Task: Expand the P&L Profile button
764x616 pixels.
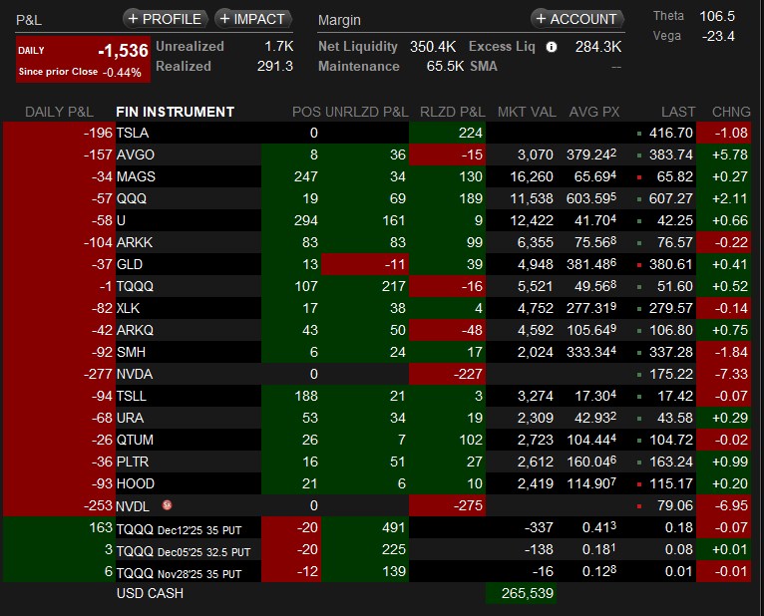Action: pyautogui.click(x=165, y=19)
